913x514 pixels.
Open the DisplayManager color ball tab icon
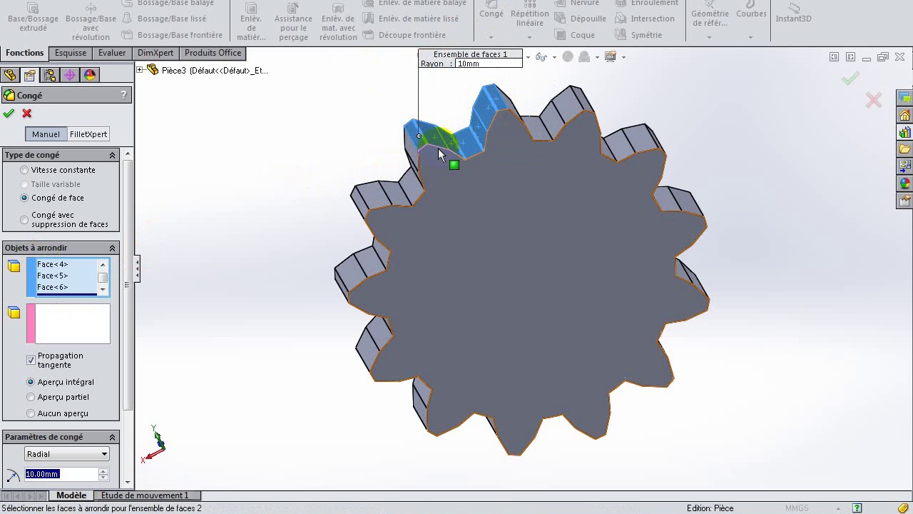coord(89,75)
